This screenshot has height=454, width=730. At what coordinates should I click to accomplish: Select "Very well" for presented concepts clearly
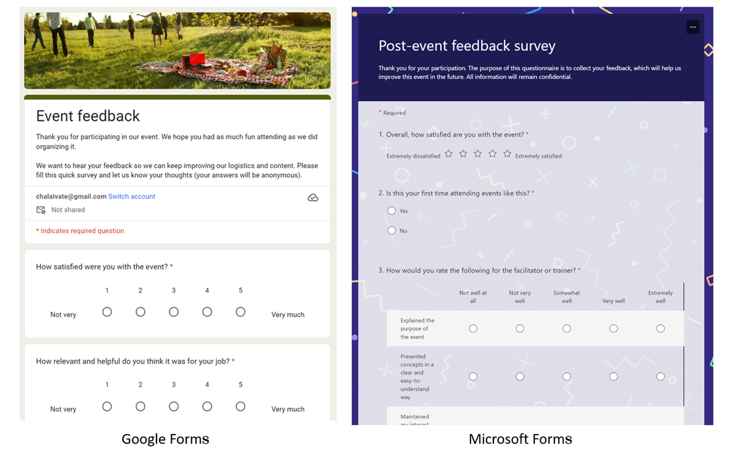[614, 376]
